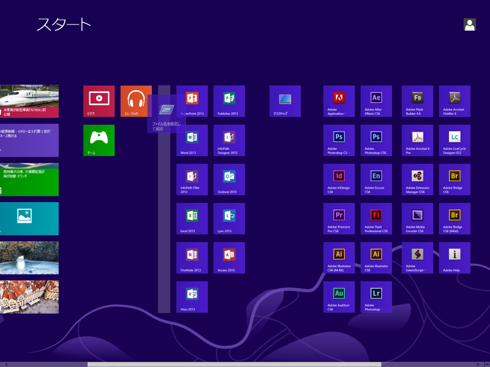Open the Lr Adobe Photoshop Lightroom tile
Image resolution: width=490 pixels, height=367 pixels.
pyautogui.click(x=376, y=297)
